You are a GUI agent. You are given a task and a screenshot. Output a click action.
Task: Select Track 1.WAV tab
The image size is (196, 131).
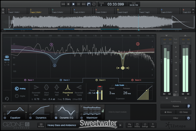point(17,11)
